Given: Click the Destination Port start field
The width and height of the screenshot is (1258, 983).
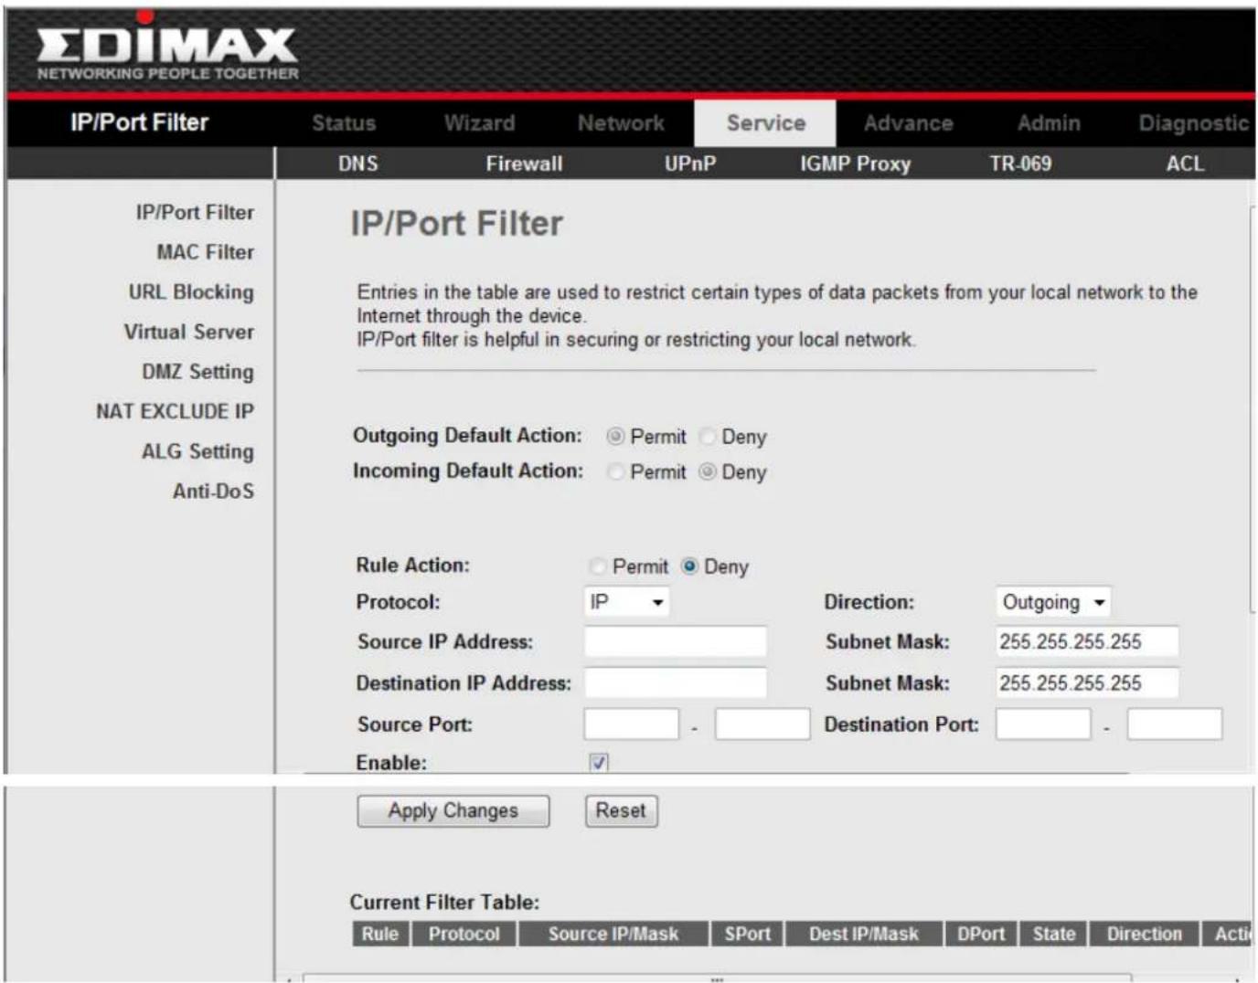Looking at the screenshot, I should pyautogui.click(x=1043, y=724).
